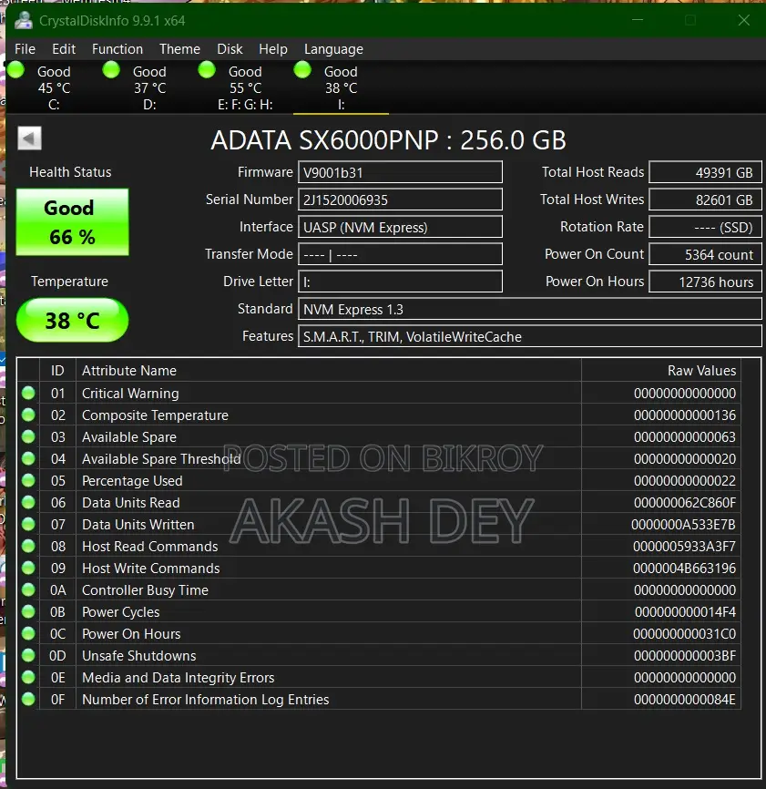Click the Attribute Name column header
The width and height of the screenshot is (766, 789).
click(329, 370)
